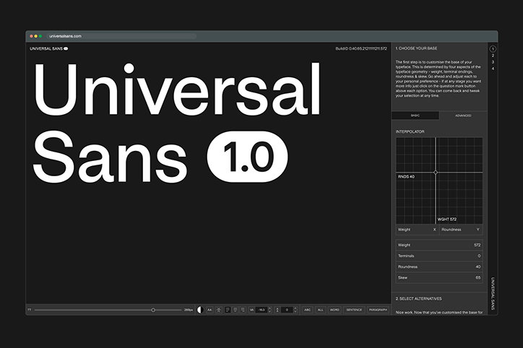523x348 pixels.
Task: Click the line-height stepper arrows
Action: (x=295, y=310)
